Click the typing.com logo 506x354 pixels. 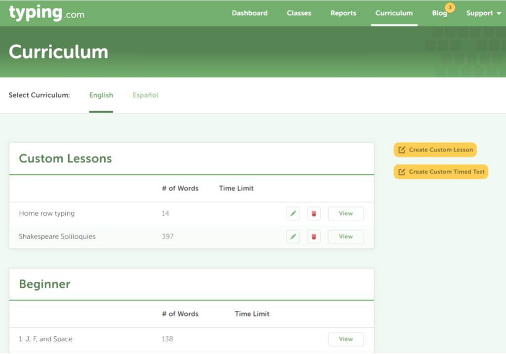pos(46,13)
